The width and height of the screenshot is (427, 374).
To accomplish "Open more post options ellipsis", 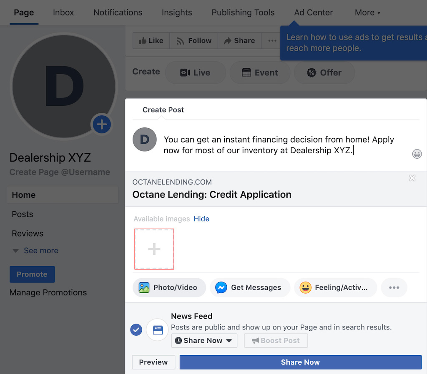I will 394,287.
